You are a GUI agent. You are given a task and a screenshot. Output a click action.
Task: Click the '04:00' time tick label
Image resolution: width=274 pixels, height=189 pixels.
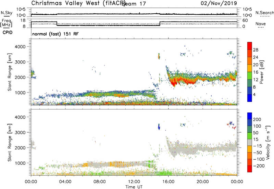click(65, 182)
